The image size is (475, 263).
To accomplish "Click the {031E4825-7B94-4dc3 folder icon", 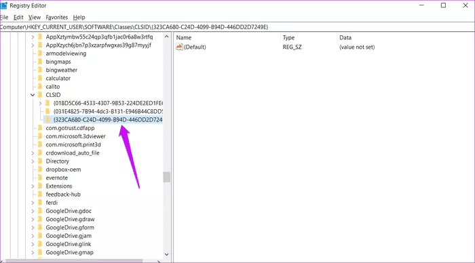I will point(47,111).
